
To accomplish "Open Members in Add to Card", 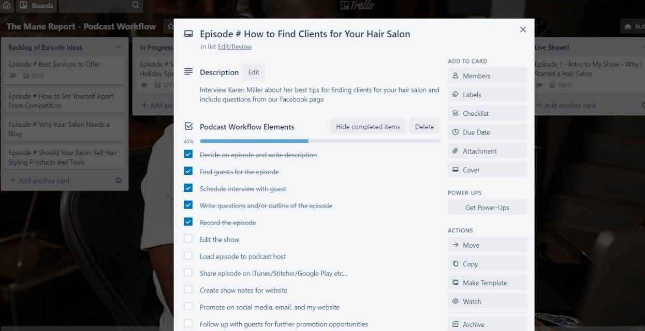I will pos(487,76).
